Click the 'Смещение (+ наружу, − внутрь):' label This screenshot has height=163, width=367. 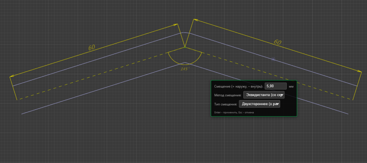pos(238,87)
